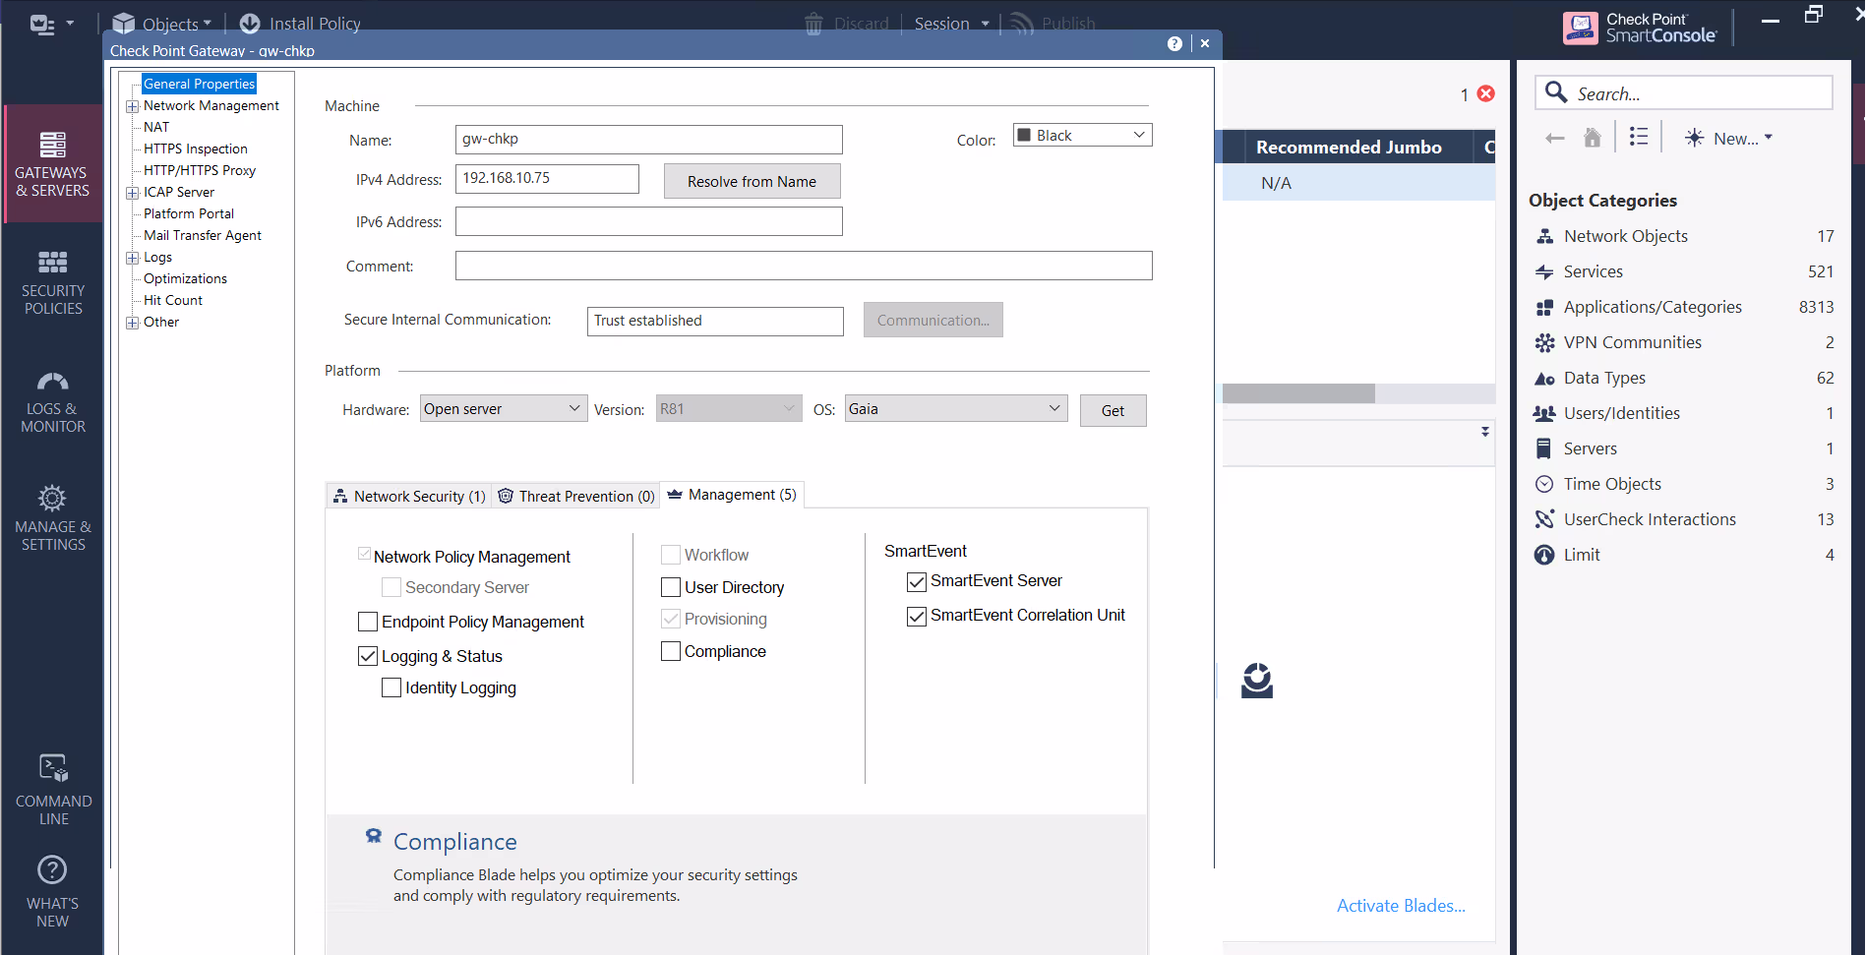Click the Install Policy icon
This screenshot has height=955, width=1866.
(250, 24)
